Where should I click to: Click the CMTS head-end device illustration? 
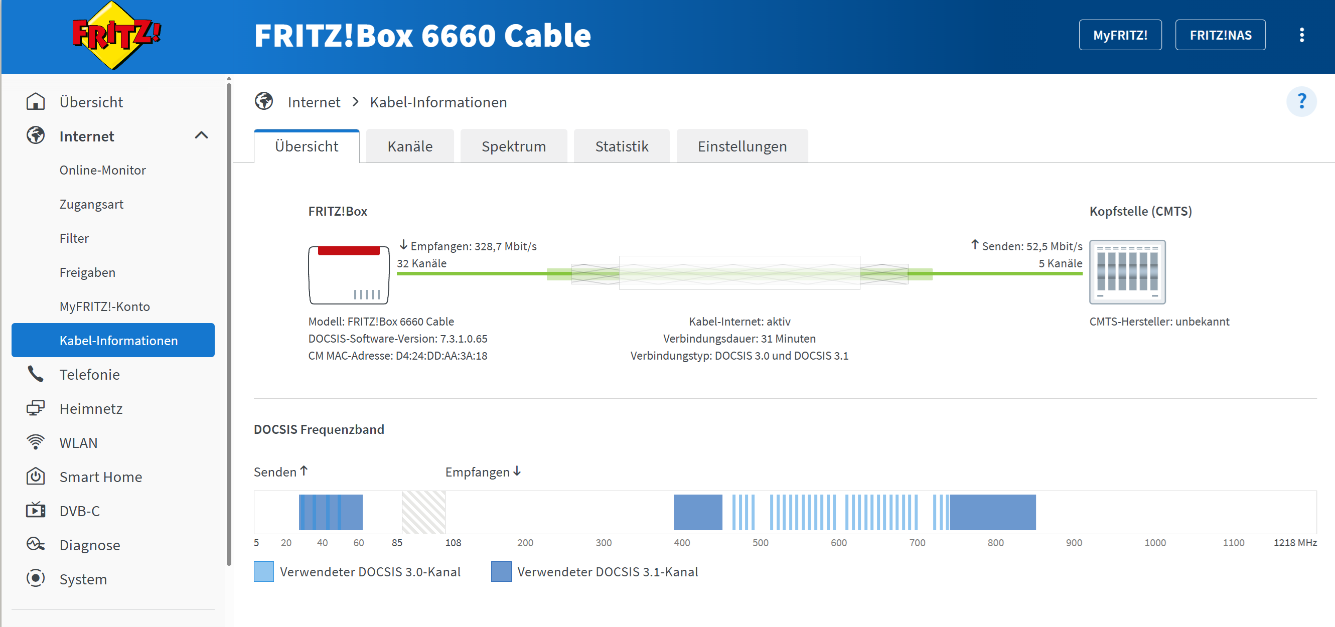pos(1127,272)
